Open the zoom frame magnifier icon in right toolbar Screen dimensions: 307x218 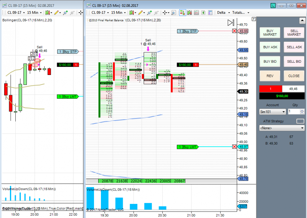173,13
